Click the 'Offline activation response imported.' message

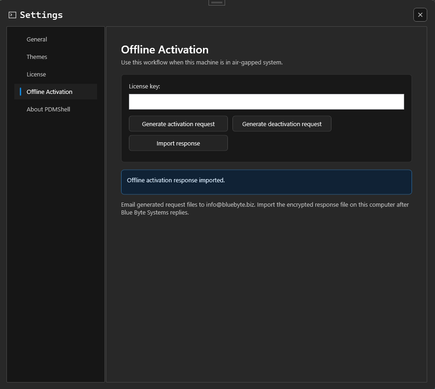point(175,180)
